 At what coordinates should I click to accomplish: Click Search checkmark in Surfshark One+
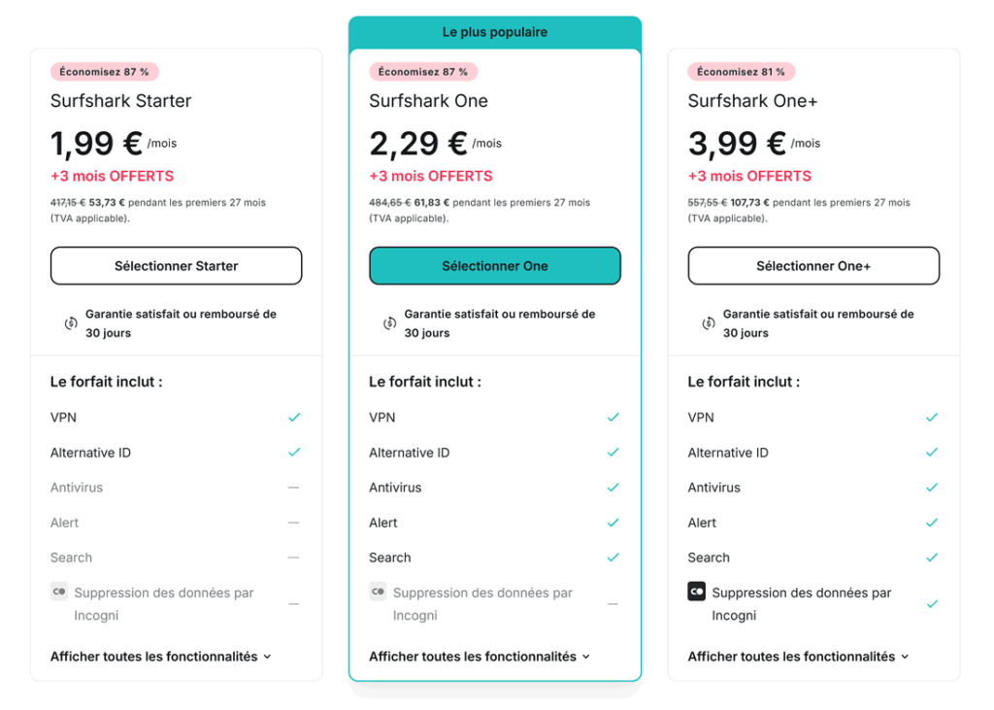(932, 558)
